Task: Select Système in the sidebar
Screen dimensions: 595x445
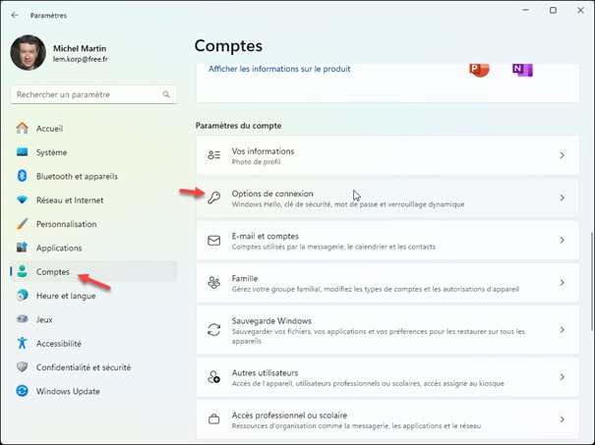Action: tap(51, 152)
